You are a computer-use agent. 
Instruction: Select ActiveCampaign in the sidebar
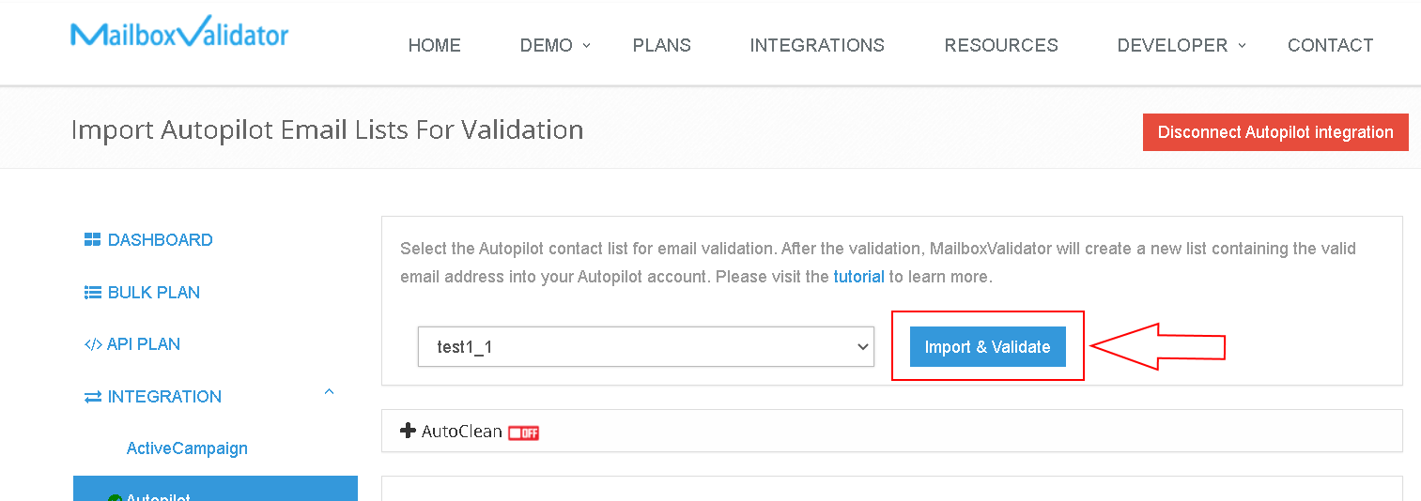point(187,448)
